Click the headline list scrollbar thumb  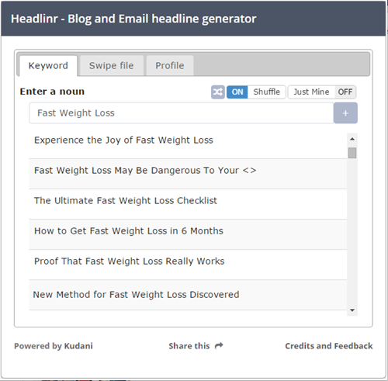[x=352, y=153]
